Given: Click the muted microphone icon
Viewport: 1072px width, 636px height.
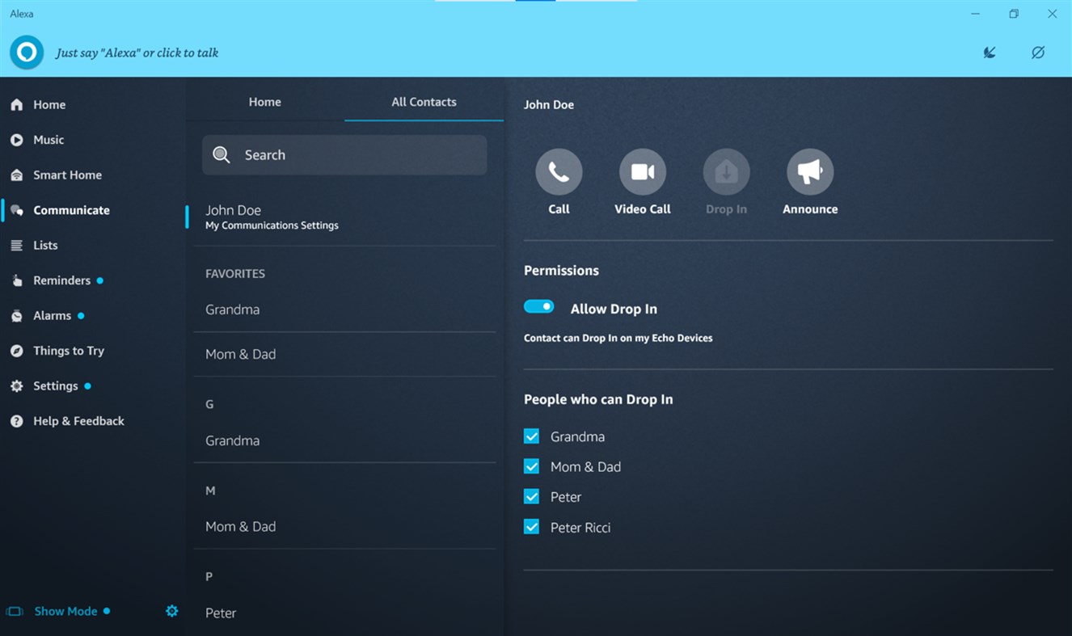Looking at the screenshot, I should [x=989, y=52].
